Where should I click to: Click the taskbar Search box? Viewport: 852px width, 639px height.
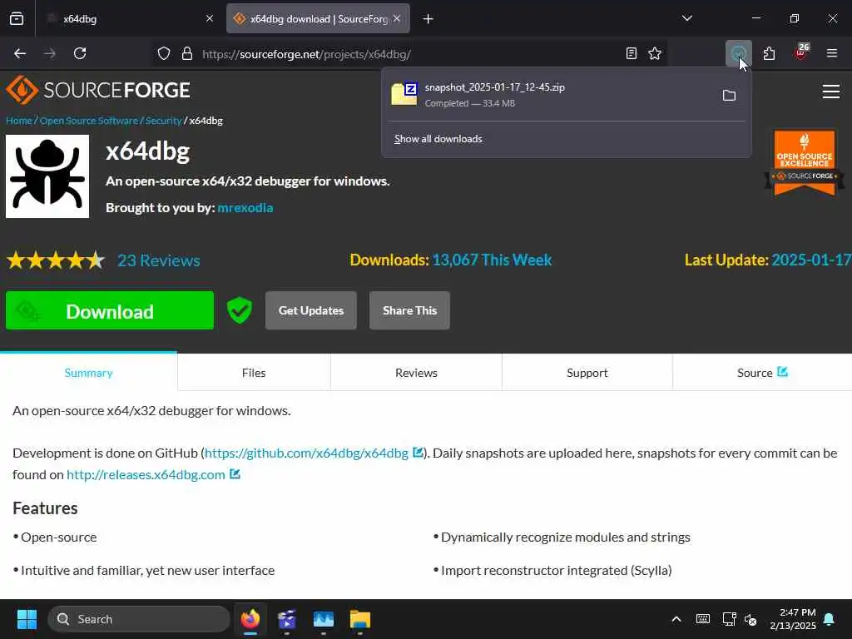click(x=139, y=619)
